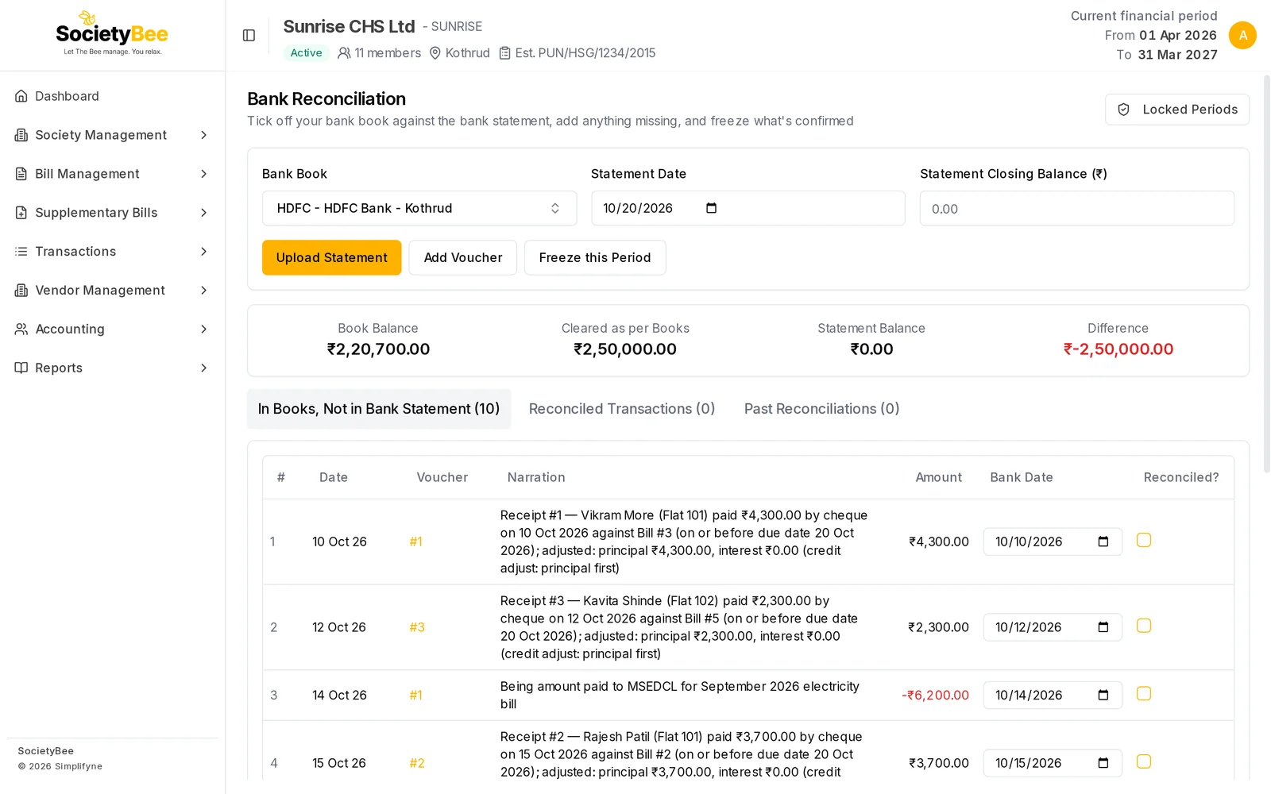
Task: Open calendar for bank date 10/10/2026
Action: (1103, 542)
